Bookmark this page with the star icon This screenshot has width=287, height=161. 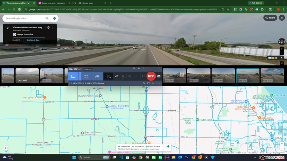click(x=228, y=9)
